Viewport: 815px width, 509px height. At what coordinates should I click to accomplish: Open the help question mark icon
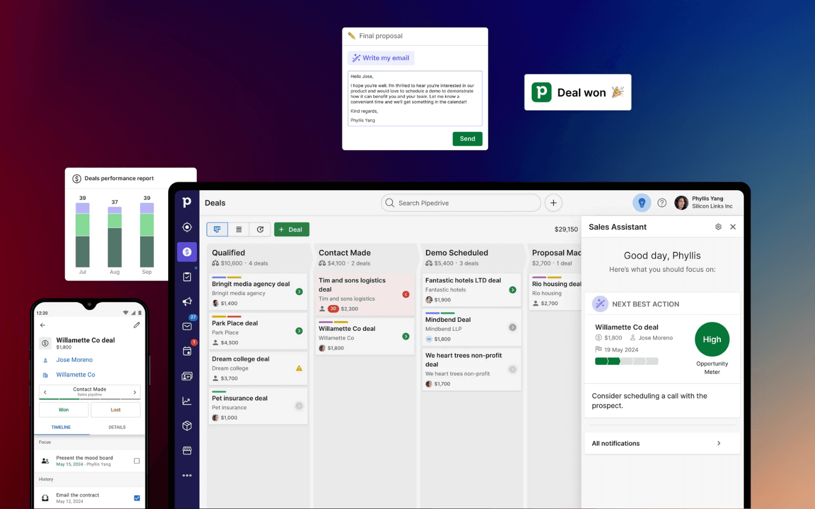point(662,203)
